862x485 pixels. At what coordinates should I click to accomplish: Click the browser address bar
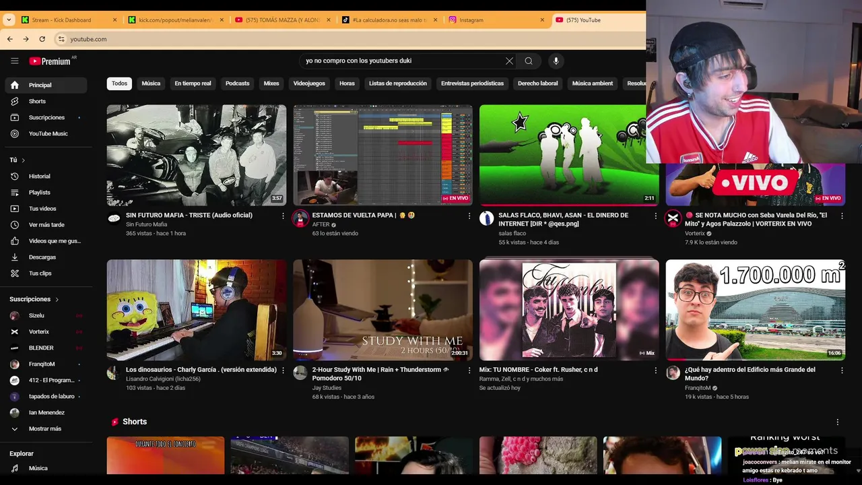tap(350, 39)
